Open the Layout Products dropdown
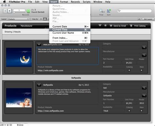The height and width of the screenshot is (126, 155). (18, 19)
